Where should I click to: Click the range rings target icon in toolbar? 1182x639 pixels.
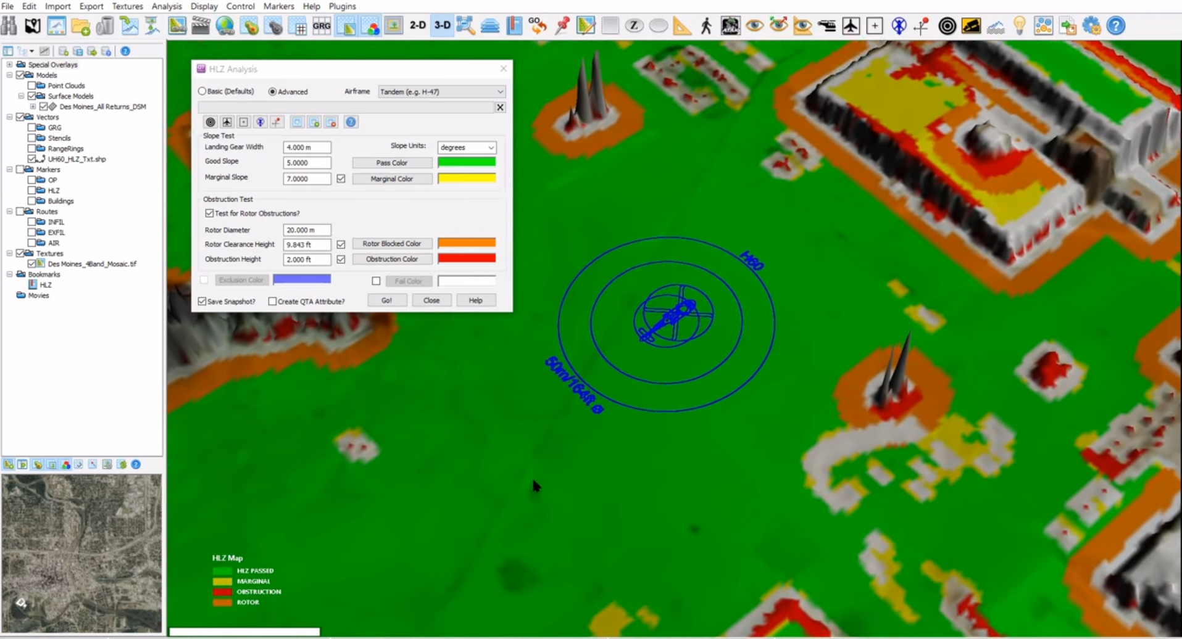(x=947, y=26)
